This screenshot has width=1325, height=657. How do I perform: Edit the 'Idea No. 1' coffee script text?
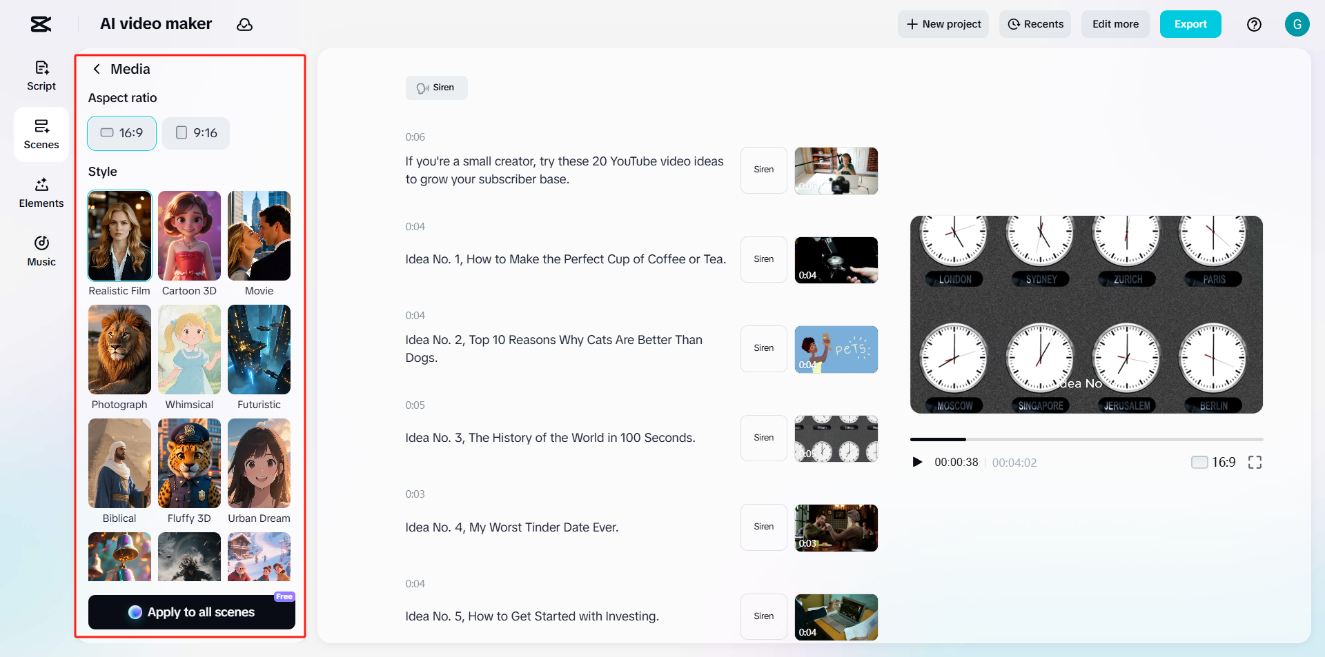click(x=565, y=259)
